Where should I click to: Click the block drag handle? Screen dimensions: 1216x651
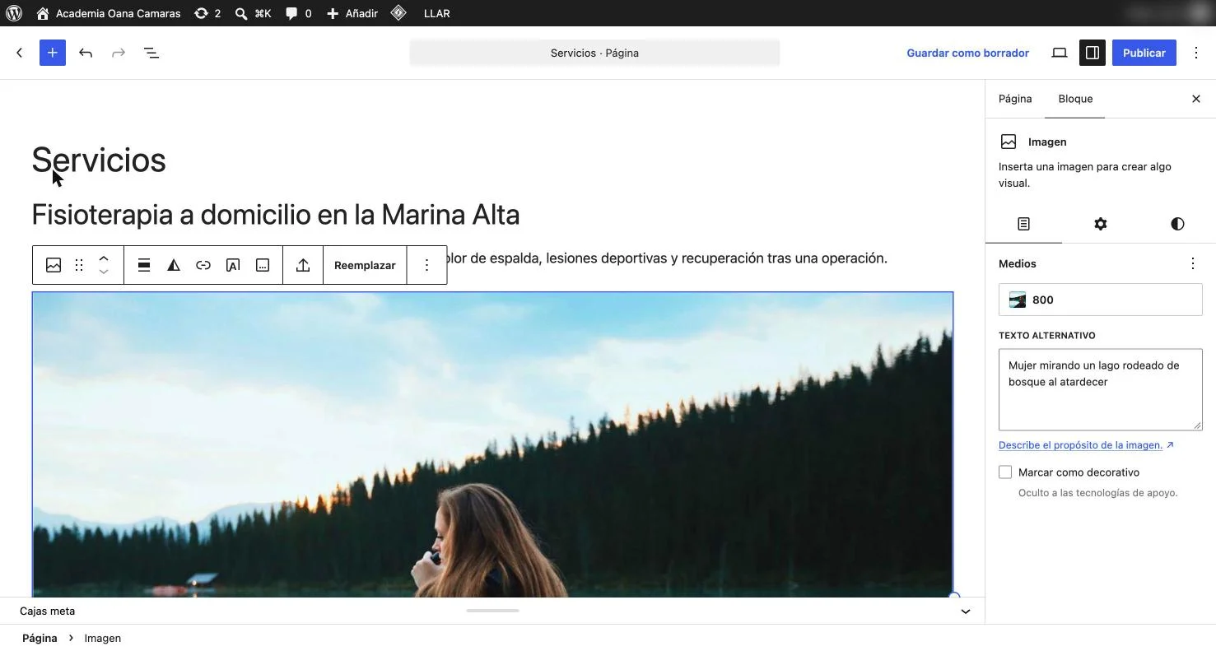[79, 265]
